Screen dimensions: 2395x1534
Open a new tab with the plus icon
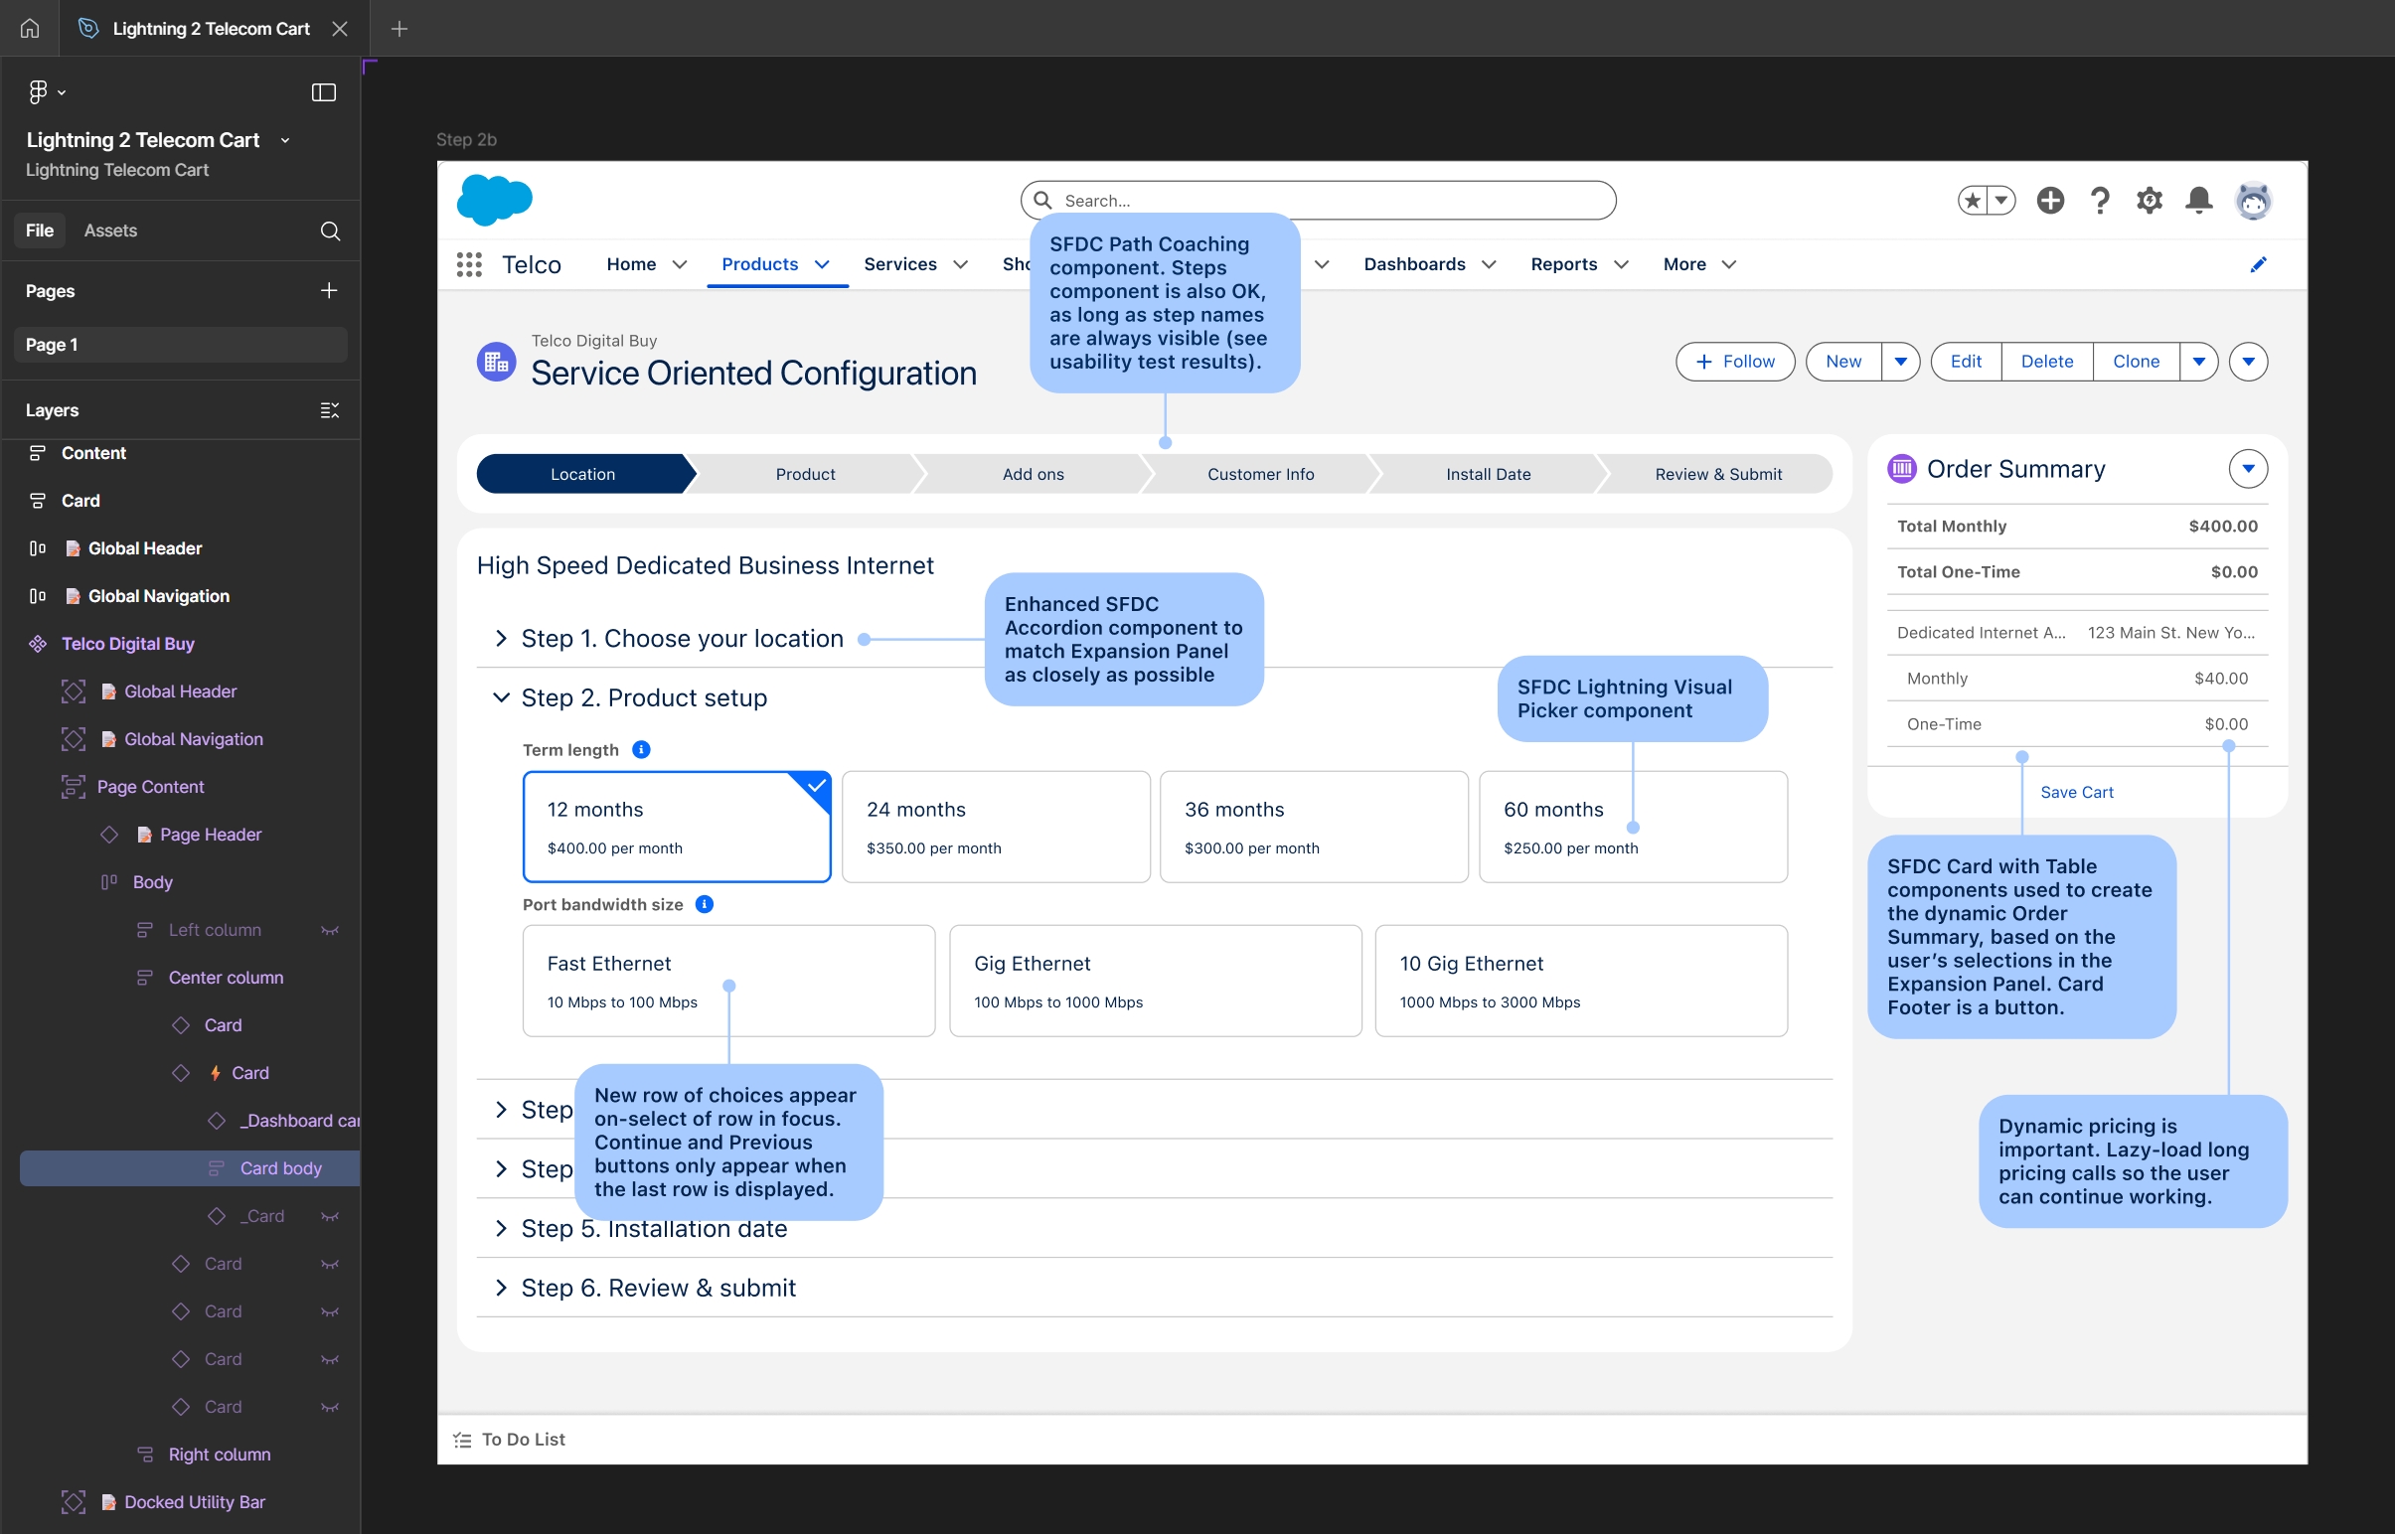(399, 29)
